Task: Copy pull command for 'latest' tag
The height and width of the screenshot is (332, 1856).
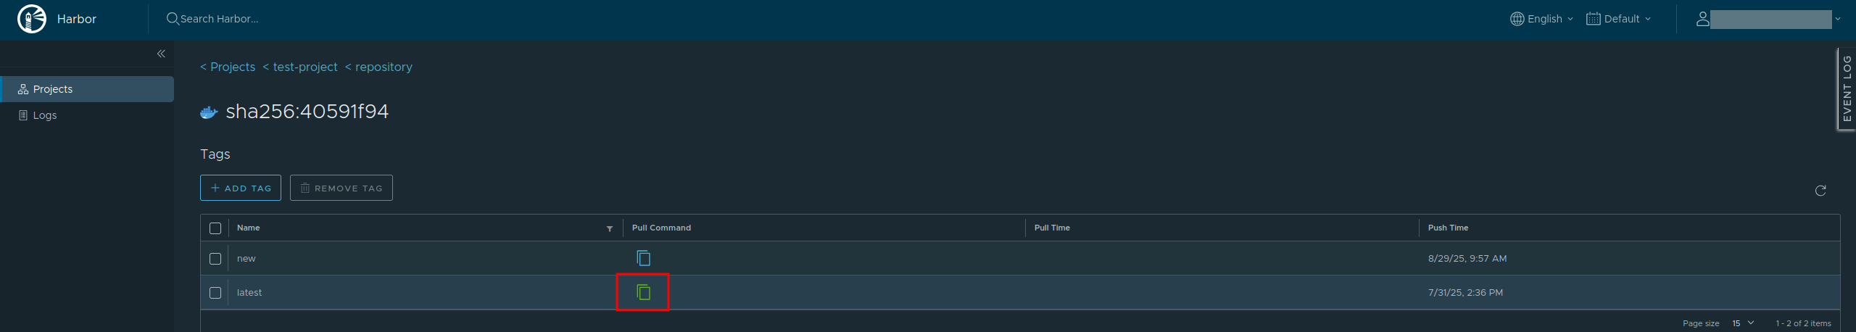Action: (643, 292)
